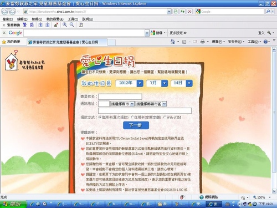This screenshot has width=277, height=208.
Task: Open the 工具 Tools menu in menu bar
Action: [x=73, y=19]
